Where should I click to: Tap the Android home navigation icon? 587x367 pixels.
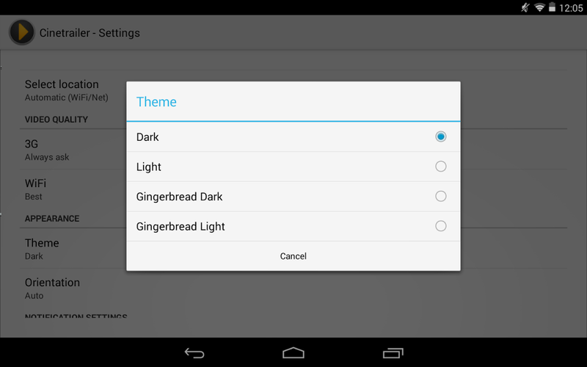(293, 353)
